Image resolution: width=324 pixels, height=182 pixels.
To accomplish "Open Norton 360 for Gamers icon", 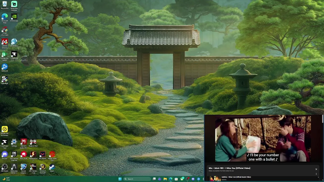I will pos(5,131).
